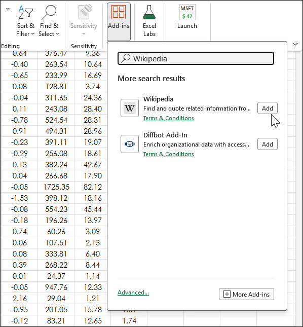Select cell containing 0.91

[x=19, y=131]
